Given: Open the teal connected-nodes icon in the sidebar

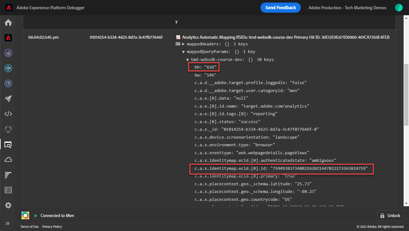Looking at the screenshot, I should (x=8, y=68).
